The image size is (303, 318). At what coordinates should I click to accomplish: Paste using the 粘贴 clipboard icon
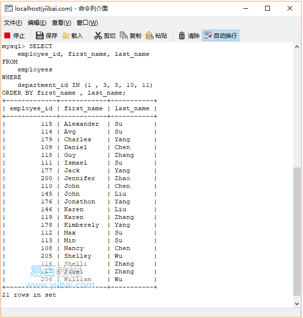pyautogui.click(x=150, y=35)
